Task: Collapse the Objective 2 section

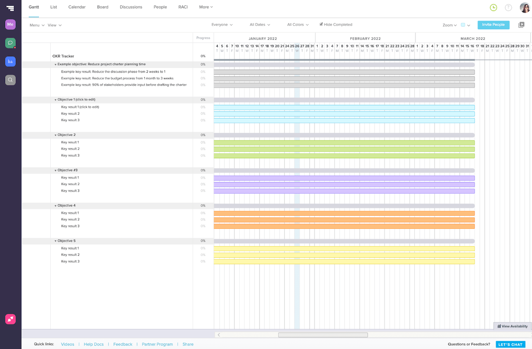Action: coord(55,135)
